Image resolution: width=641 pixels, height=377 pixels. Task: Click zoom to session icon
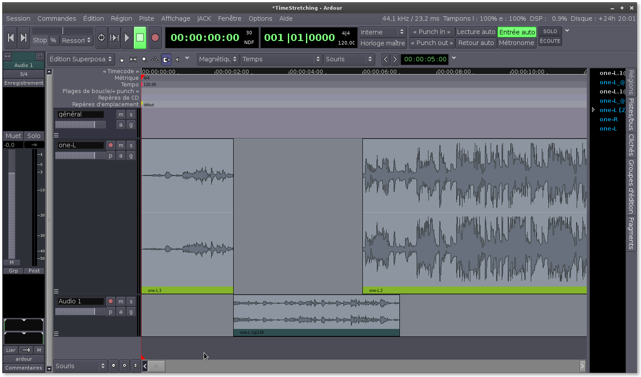click(x=136, y=366)
